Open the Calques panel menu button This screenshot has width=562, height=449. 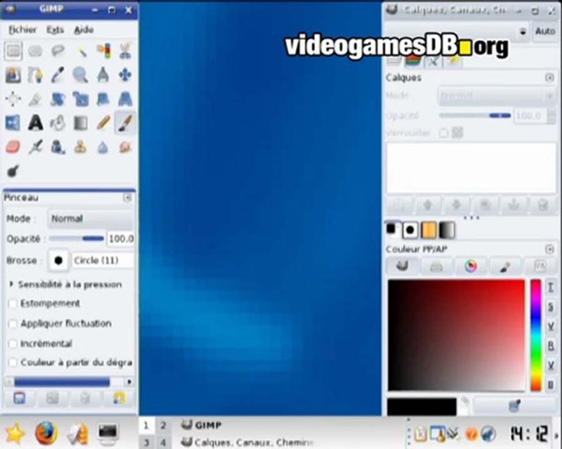click(x=550, y=78)
